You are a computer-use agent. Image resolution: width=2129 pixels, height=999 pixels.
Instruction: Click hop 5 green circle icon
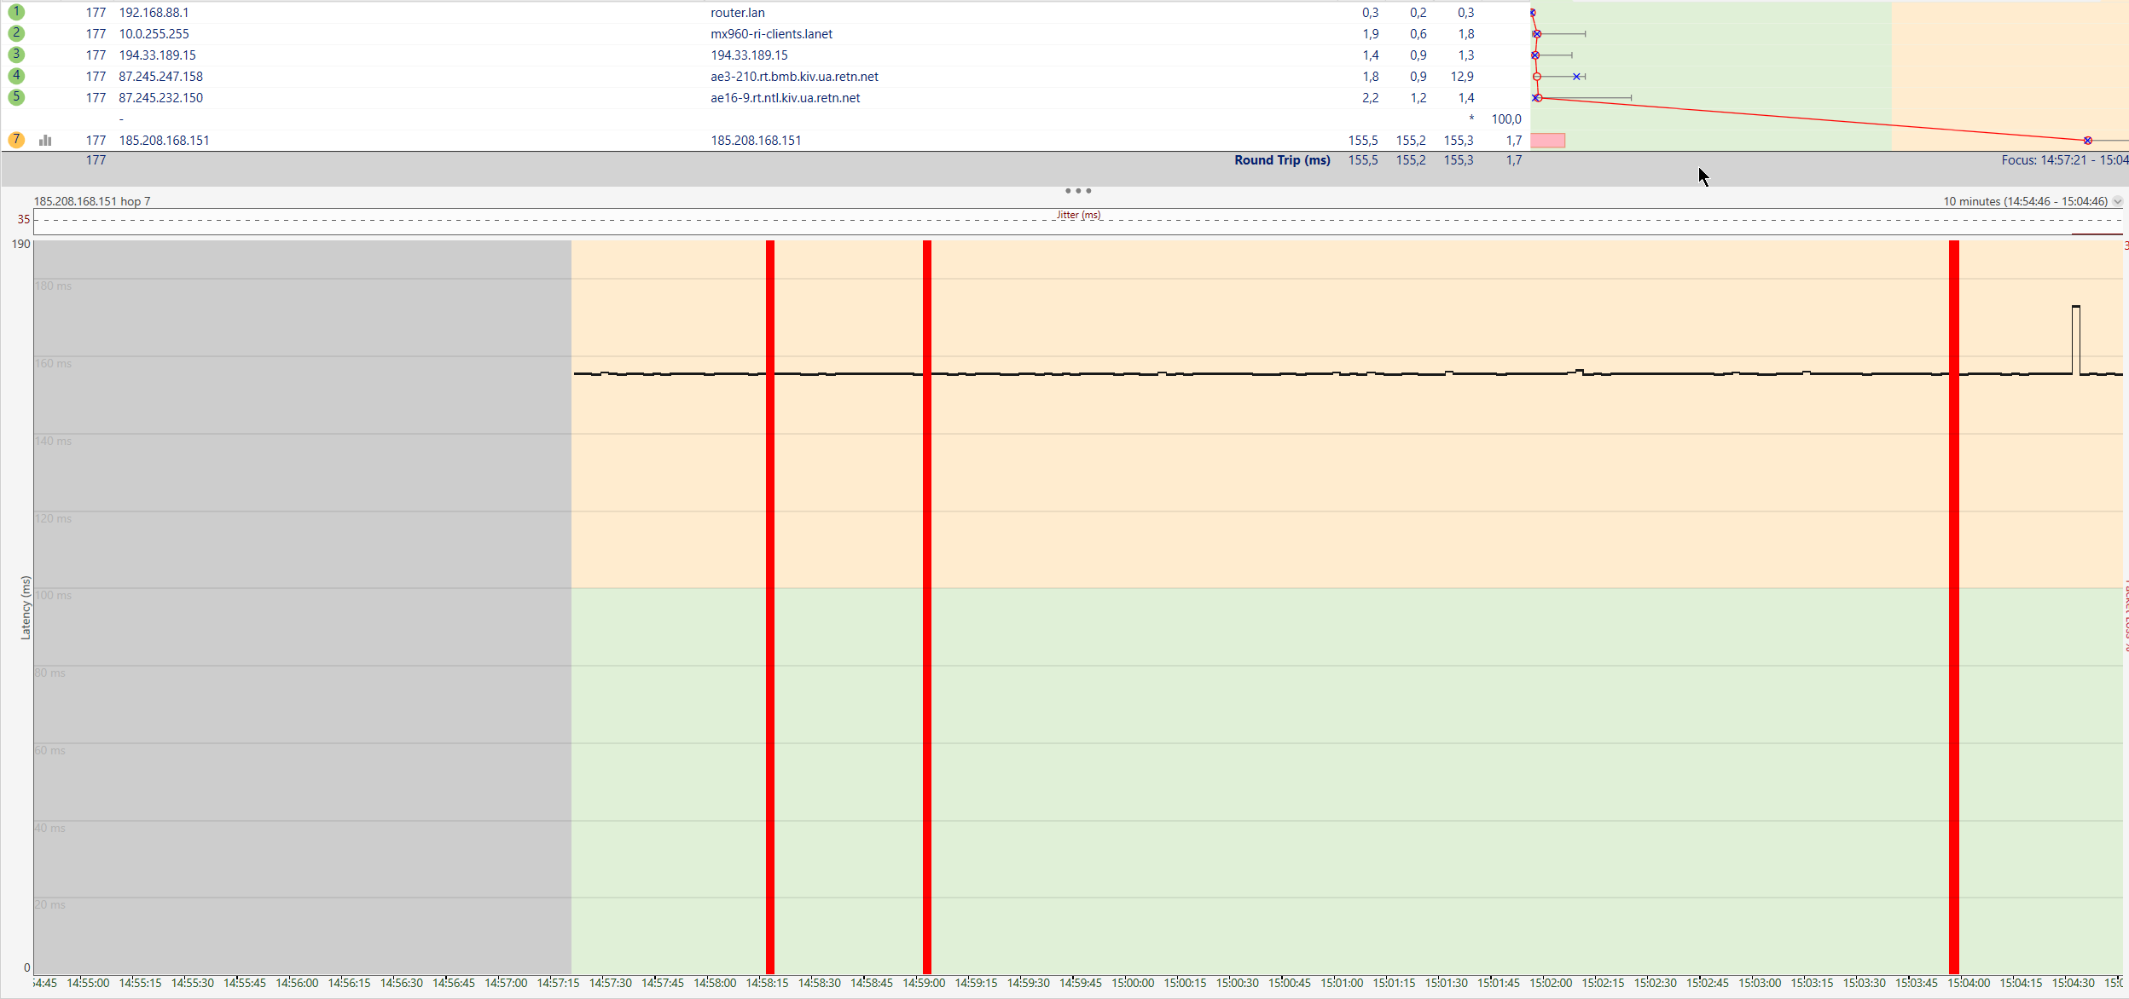tap(16, 97)
